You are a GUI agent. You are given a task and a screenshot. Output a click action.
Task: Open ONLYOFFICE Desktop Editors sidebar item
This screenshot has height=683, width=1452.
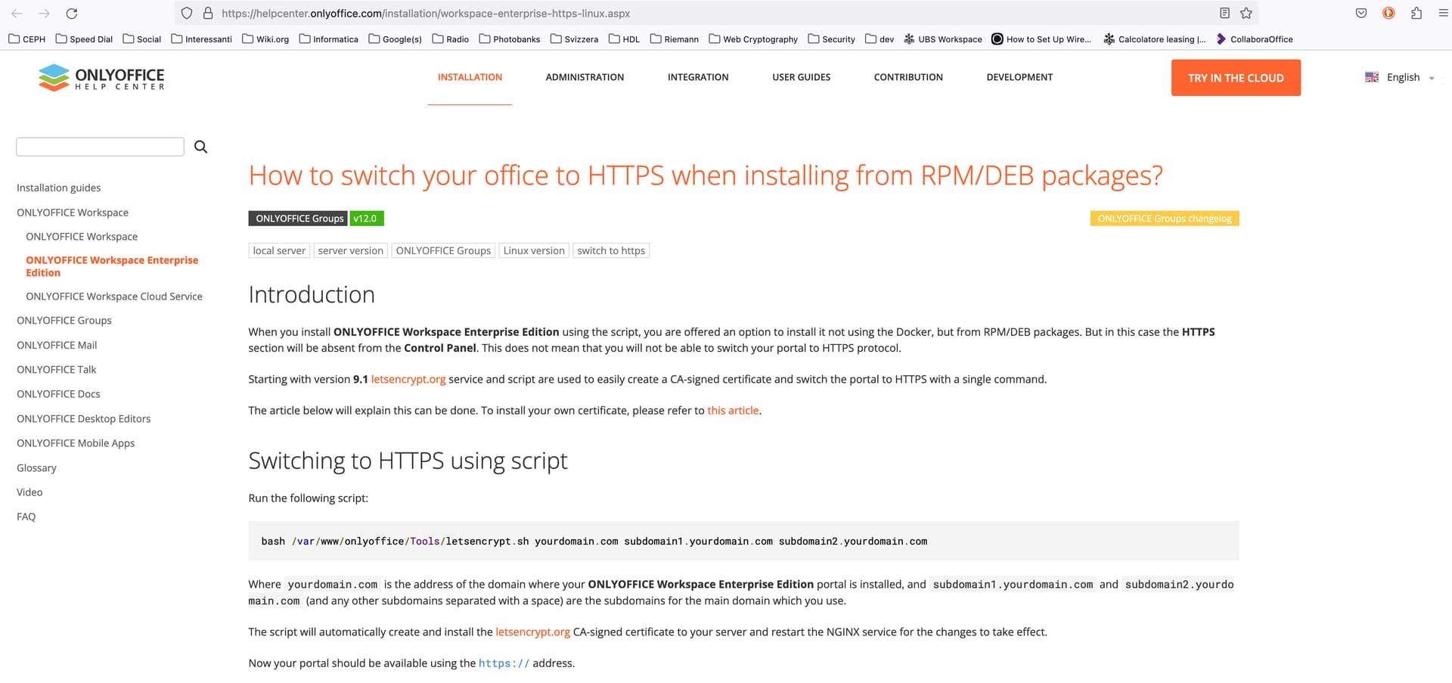pos(83,419)
